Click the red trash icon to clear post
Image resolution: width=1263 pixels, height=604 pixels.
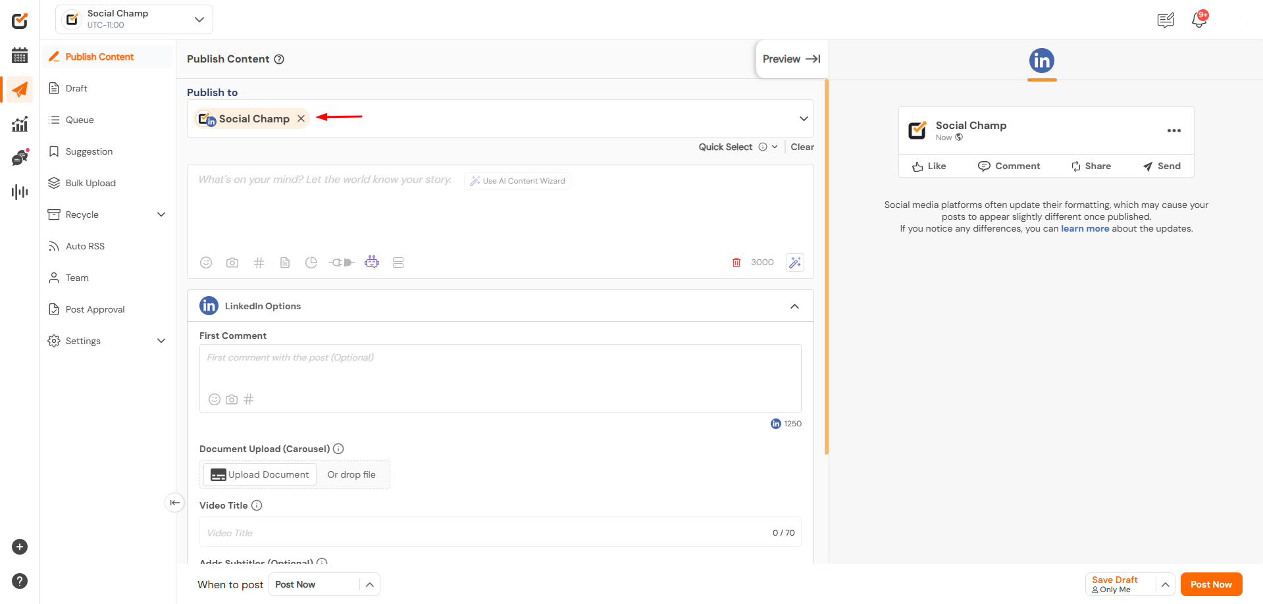coord(736,263)
